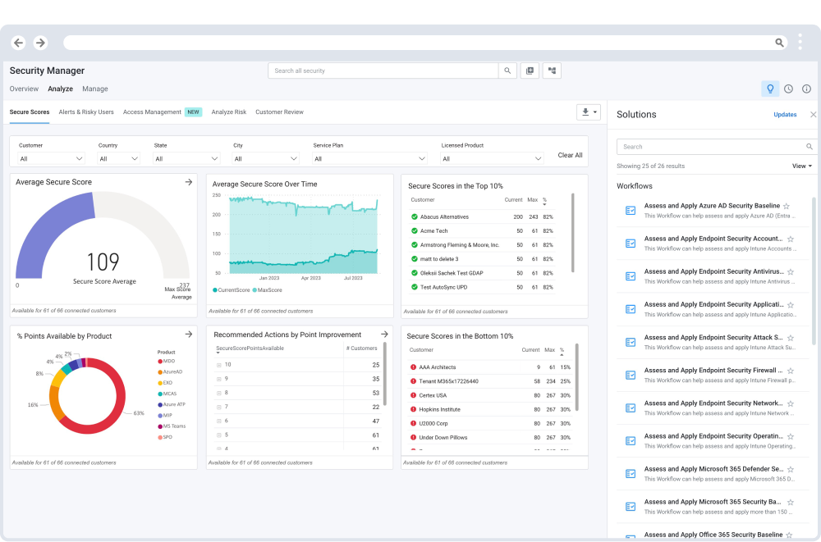
Task: Favorite the Endpoint Security Antivirus workflow star
Action: click(791, 272)
